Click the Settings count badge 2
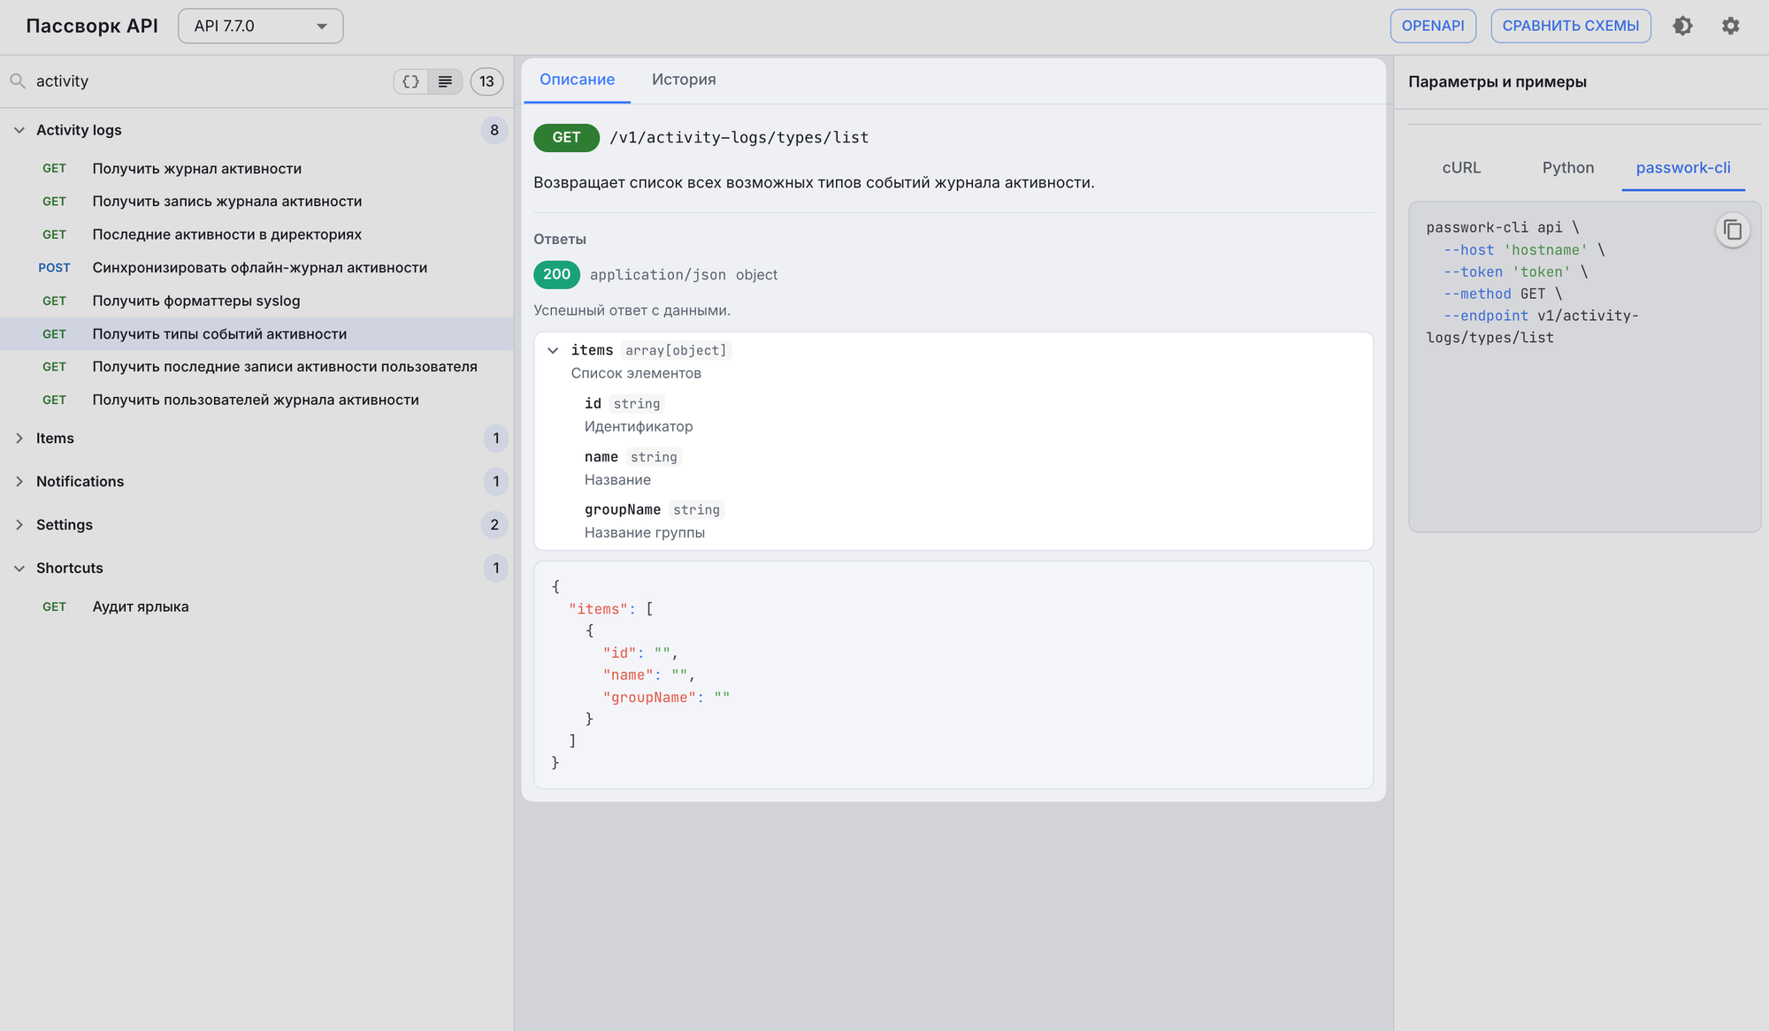This screenshot has width=1769, height=1031. coord(494,525)
